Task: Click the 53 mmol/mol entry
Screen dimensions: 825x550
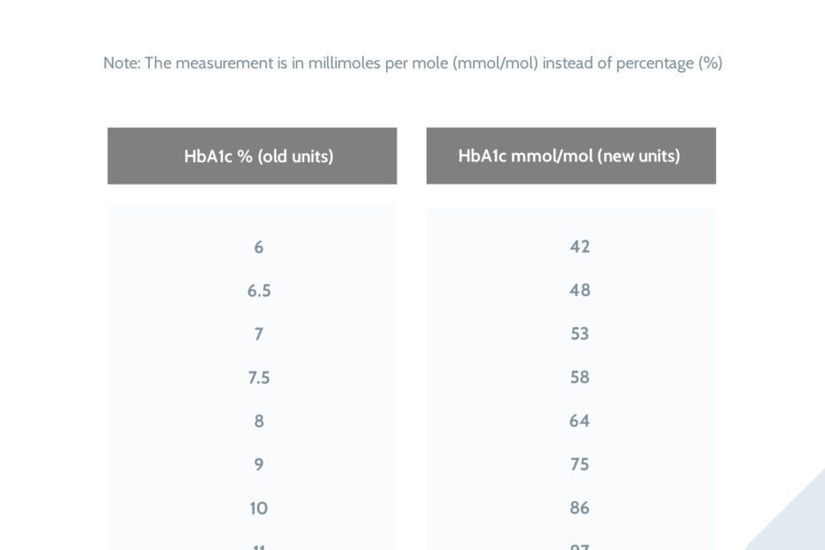Action: pyautogui.click(x=580, y=334)
